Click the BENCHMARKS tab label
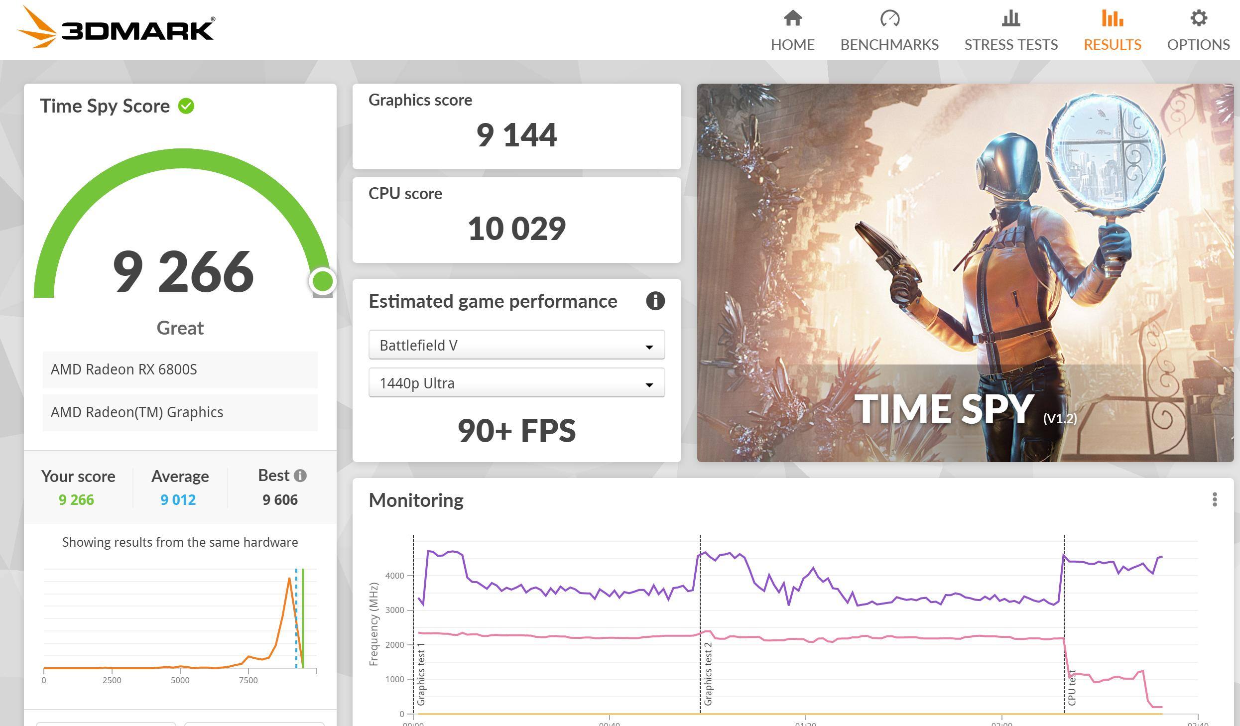This screenshot has height=726, width=1240. (889, 45)
